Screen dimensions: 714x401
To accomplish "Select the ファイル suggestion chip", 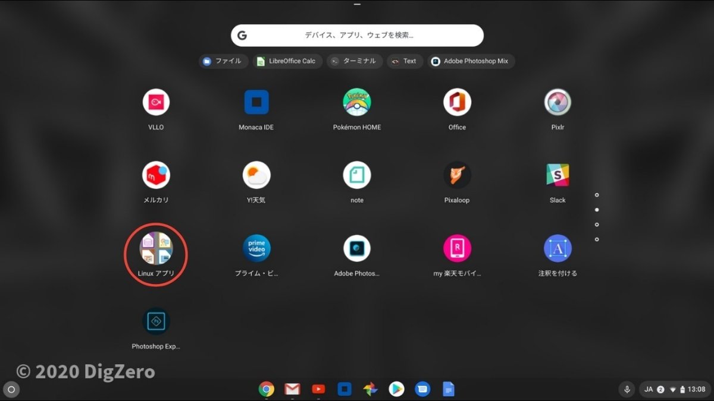I will (223, 61).
